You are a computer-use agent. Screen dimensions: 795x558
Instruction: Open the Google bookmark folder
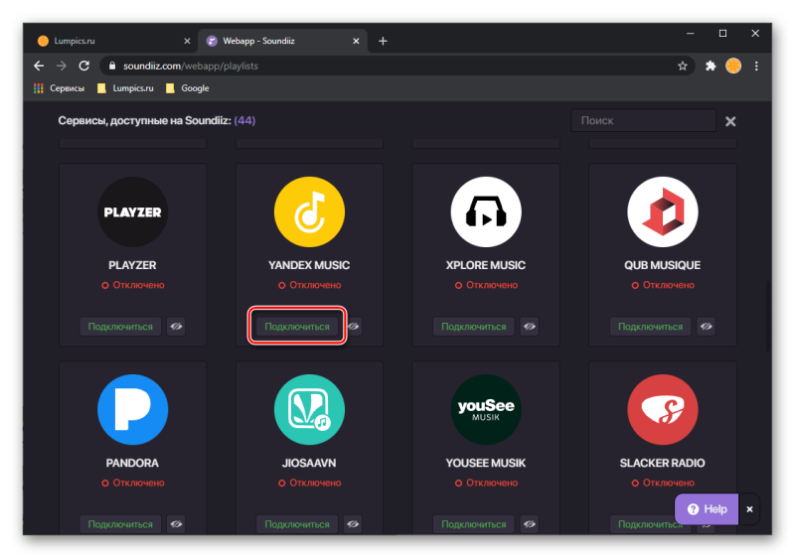tap(187, 88)
